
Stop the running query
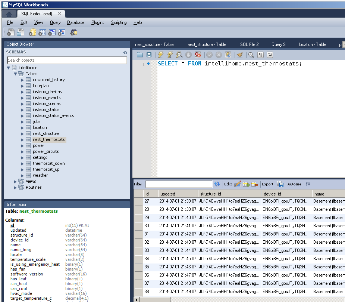pyautogui.click(x=189, y=55)
